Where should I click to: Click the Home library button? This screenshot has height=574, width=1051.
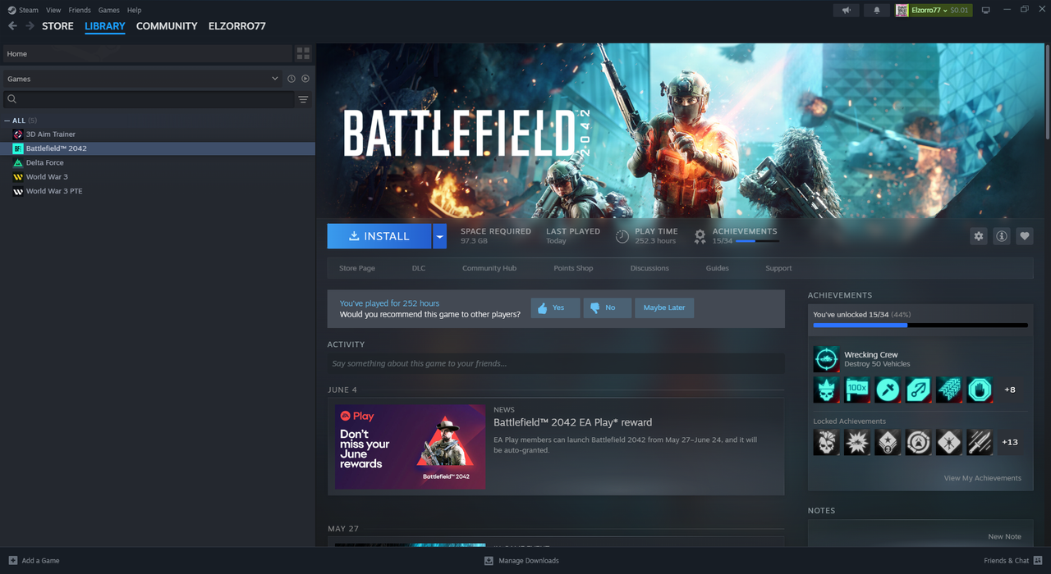tap(148, 53)
